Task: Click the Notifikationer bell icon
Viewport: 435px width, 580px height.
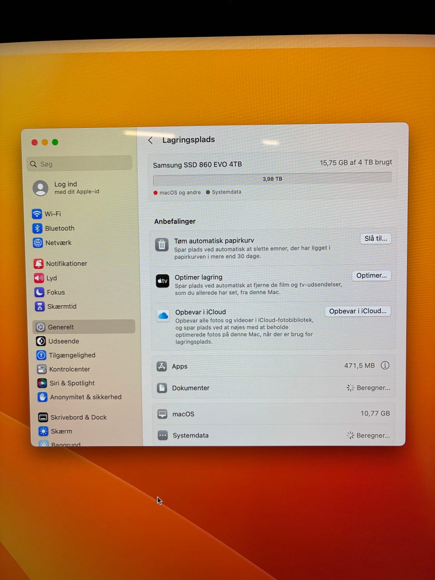Action: coord(39,264)
